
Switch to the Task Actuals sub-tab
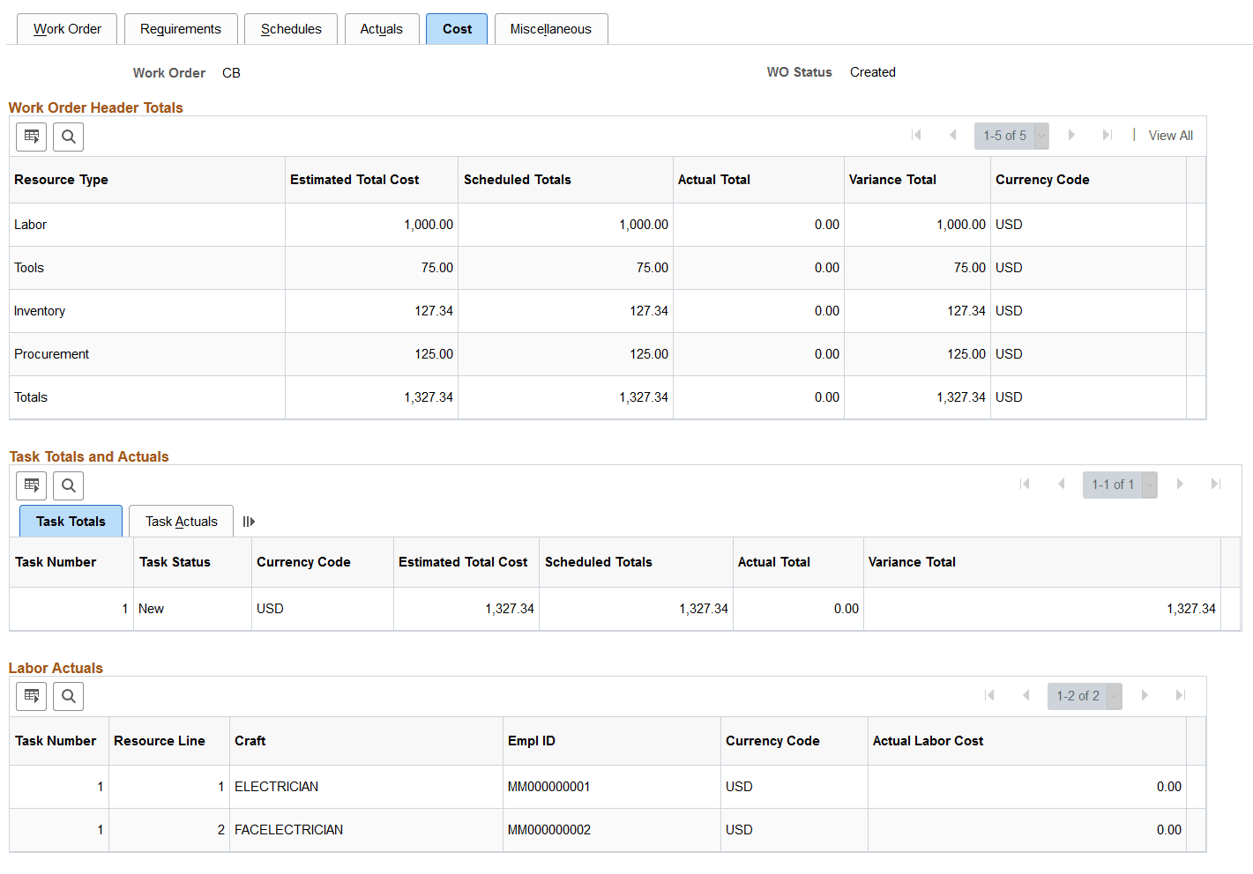click(x=181, y=521)
